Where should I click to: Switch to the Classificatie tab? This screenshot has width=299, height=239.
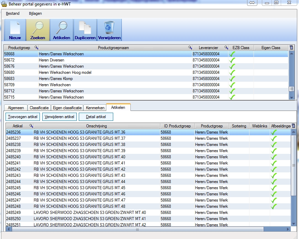[x=39, y=108]
